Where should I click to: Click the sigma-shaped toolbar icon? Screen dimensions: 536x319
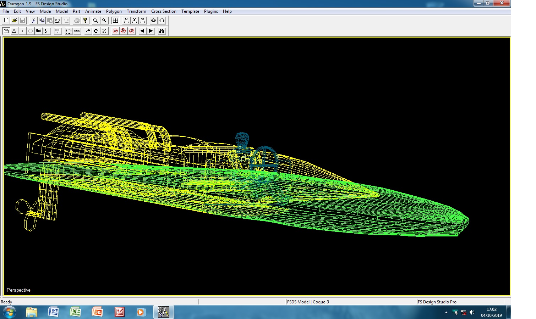pos(47,31)
